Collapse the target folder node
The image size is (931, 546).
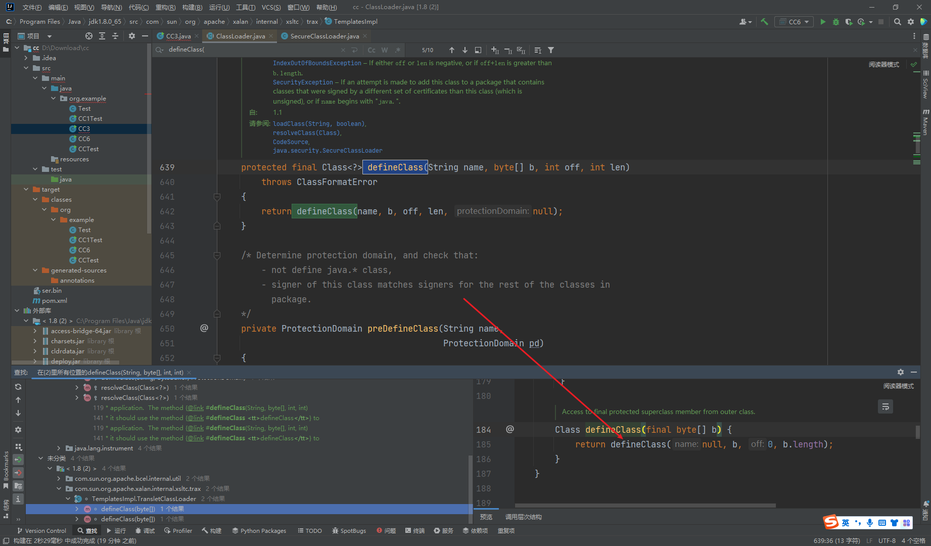pos(26,189)
